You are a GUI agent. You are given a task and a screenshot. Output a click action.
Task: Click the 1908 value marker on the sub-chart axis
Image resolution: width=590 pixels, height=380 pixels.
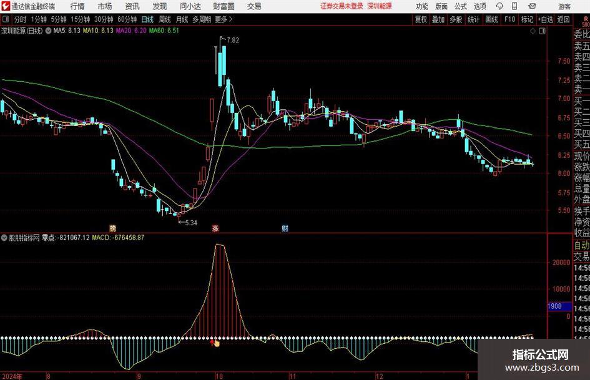559,306
